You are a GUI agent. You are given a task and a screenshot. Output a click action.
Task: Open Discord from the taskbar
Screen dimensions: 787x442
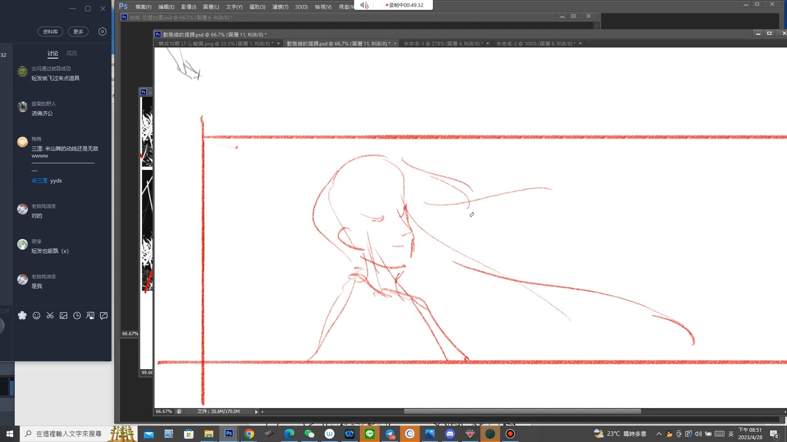450,434
